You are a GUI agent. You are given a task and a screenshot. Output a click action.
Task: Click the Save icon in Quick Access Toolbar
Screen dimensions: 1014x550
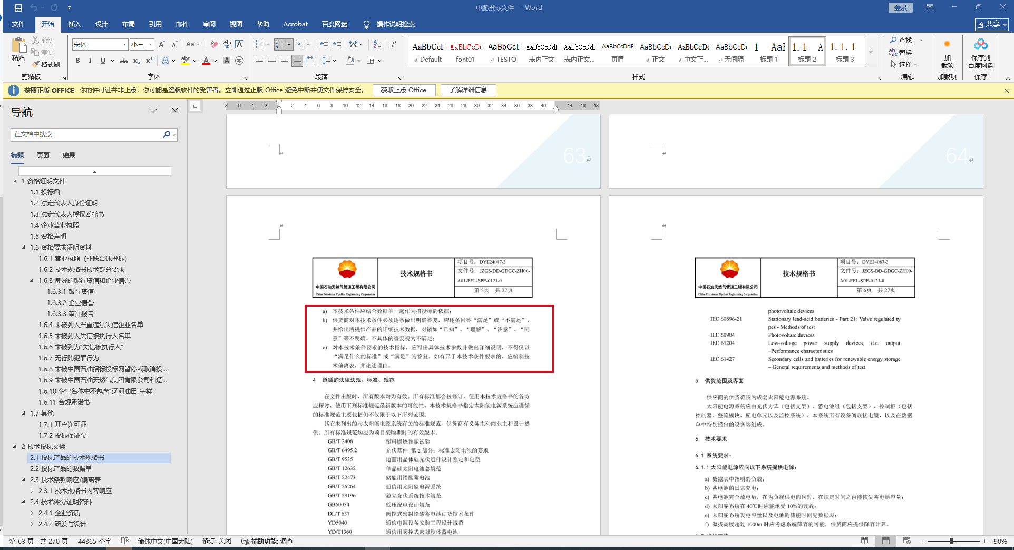click(x=18, y=8)
